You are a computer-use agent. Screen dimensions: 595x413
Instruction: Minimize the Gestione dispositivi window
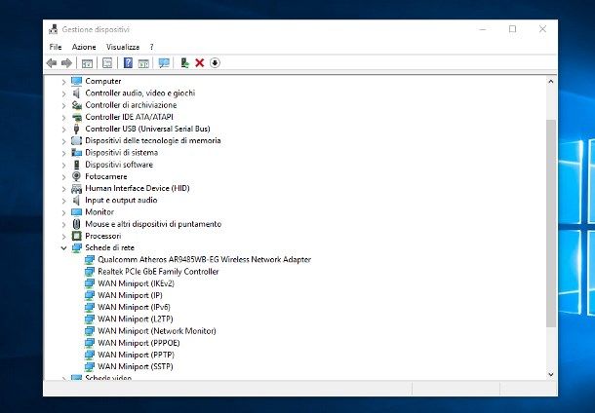pyautogui.click(x=483, y=29)
